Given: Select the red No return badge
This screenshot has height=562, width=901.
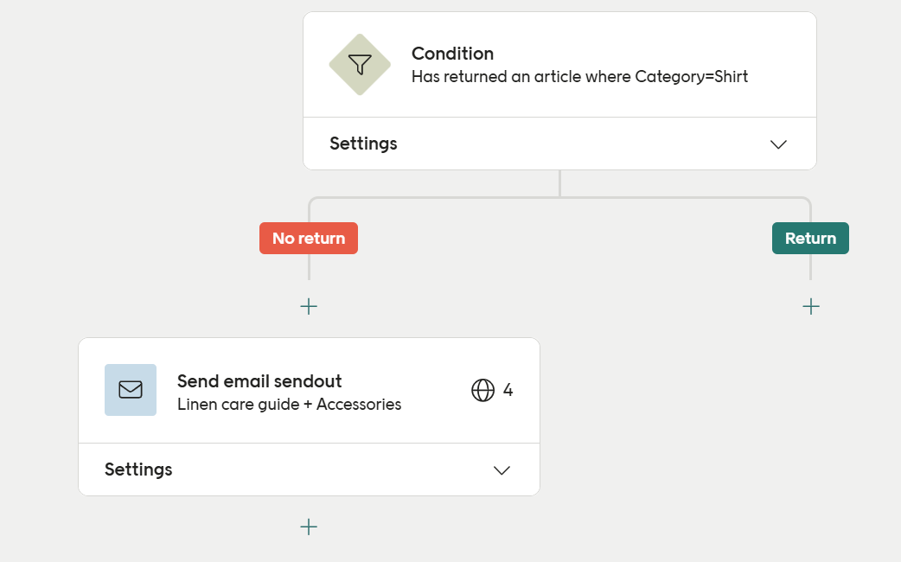Looking at the screenshot, I should [x=309, y=239].
